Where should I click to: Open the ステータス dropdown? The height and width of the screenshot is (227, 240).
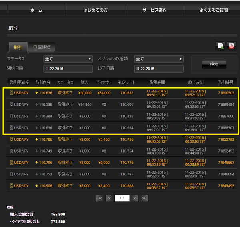tap(68, 59)
